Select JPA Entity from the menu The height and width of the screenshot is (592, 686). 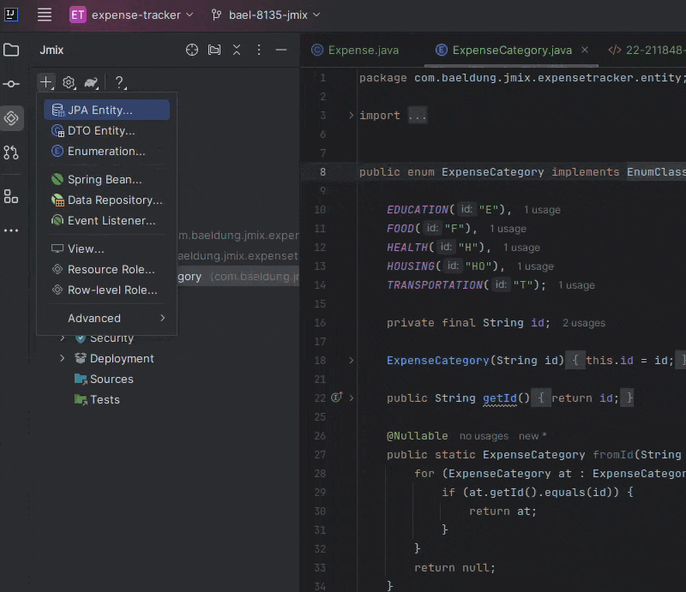coord(99,111)
